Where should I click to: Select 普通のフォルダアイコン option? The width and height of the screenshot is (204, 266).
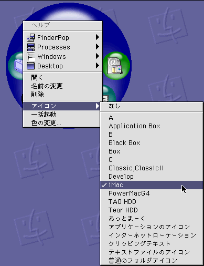point(152,261)
